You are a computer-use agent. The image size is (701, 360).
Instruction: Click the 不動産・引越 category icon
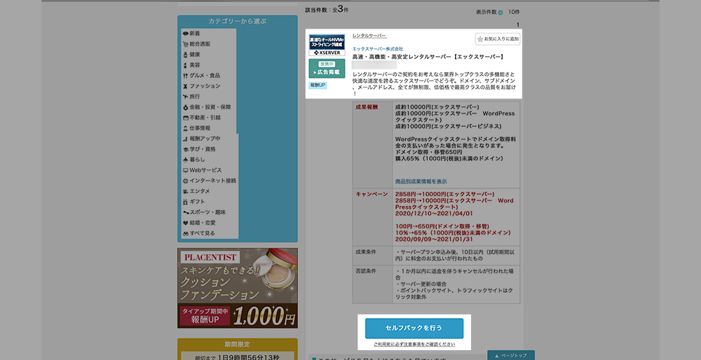tap(186, 118)
